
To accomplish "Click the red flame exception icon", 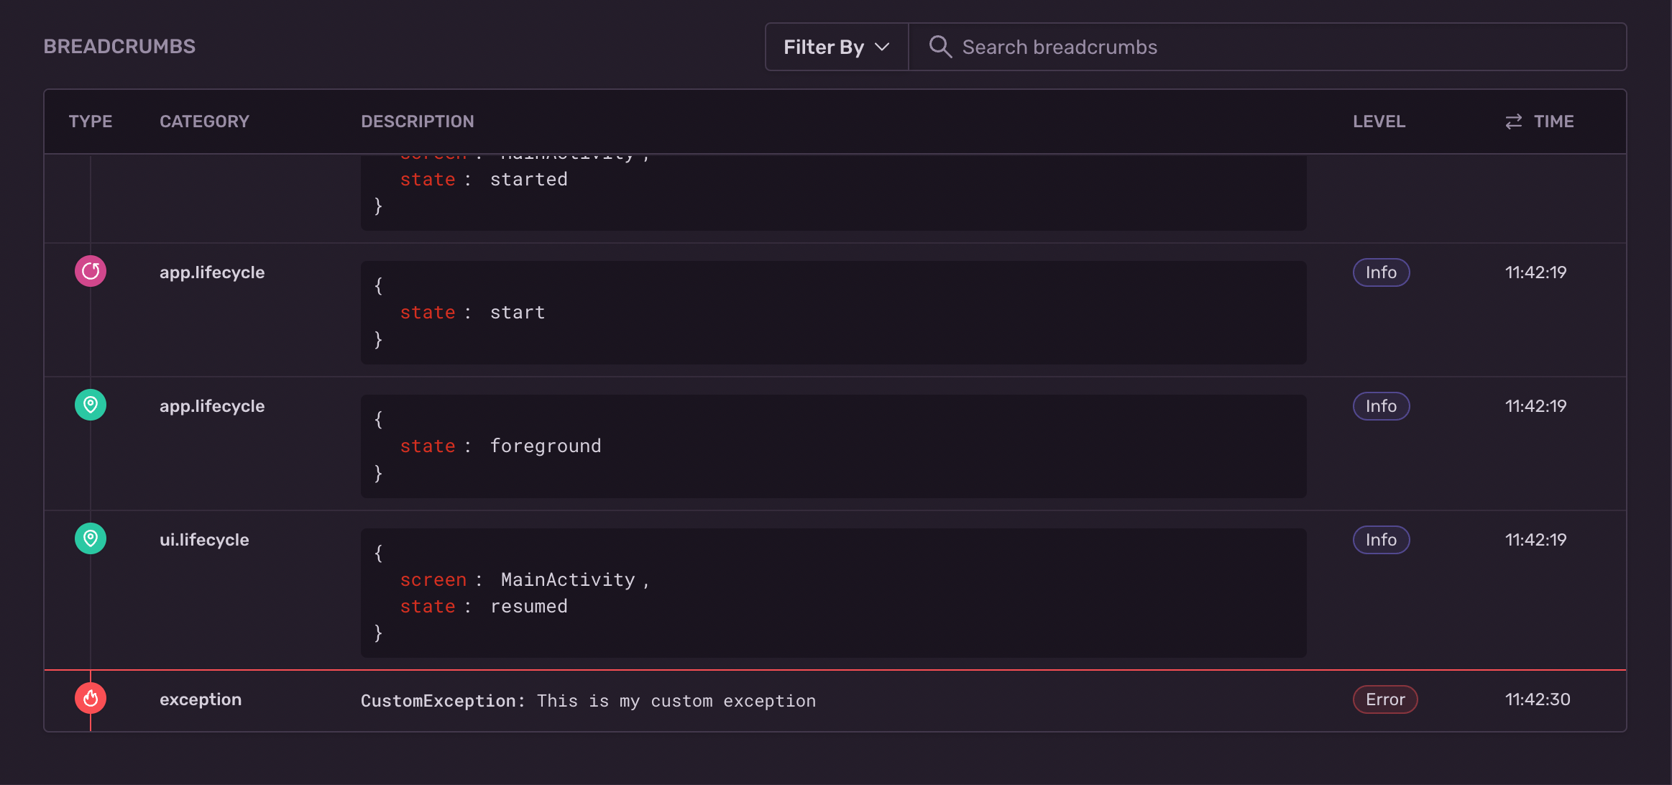I will (x=91, y=699).
